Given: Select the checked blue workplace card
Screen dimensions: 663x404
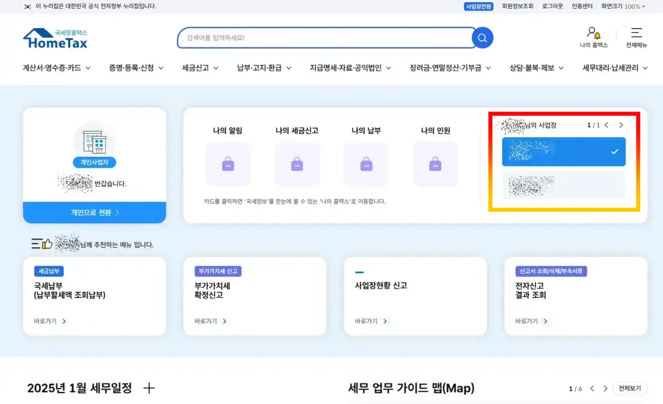Looking at the screenshot, I should click(563, 152).
